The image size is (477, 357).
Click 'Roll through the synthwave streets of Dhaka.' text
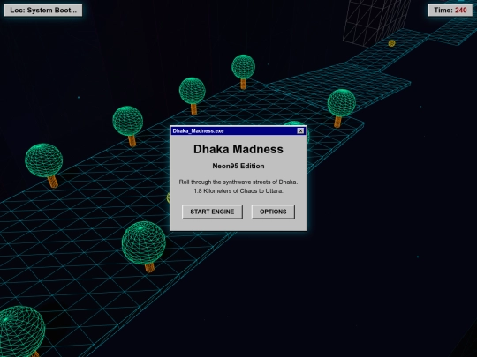click(238, 182)
